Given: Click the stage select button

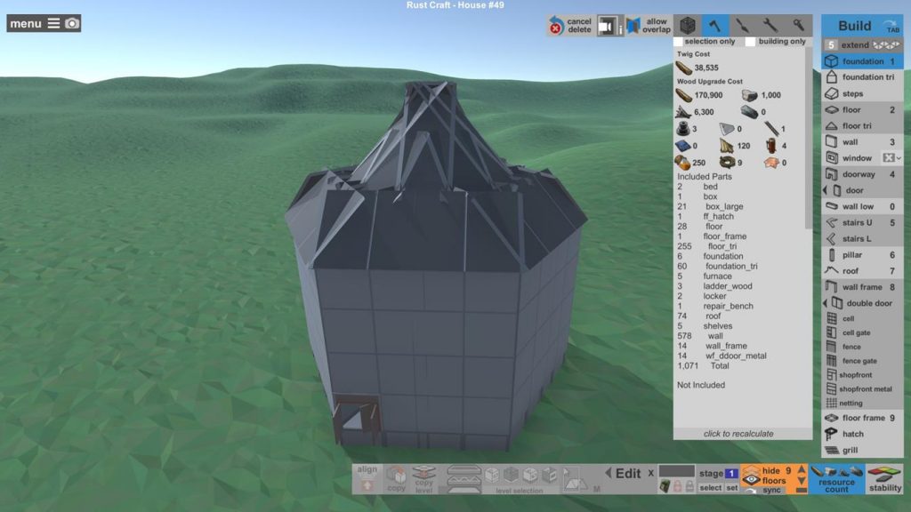Looking at the screenshot, I should coord(710,488).
